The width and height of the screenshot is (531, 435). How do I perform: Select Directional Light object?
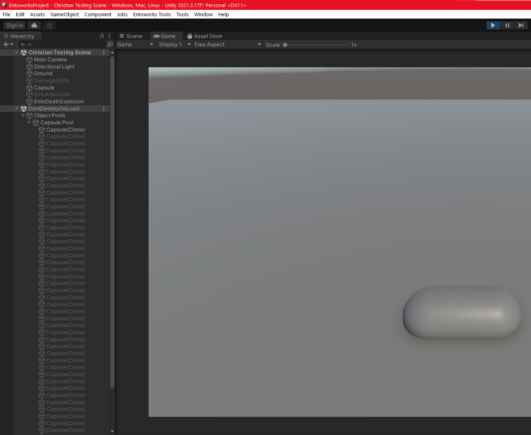(54, 66)
